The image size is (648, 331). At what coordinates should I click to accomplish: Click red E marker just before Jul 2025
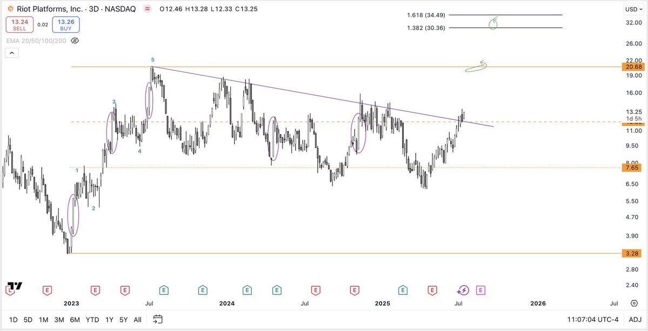[x=433, y=291]
